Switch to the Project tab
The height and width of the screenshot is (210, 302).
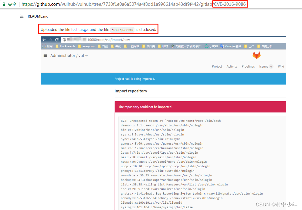point(217,66)
